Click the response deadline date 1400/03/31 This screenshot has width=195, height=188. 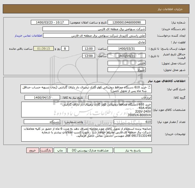click(126, 49)
